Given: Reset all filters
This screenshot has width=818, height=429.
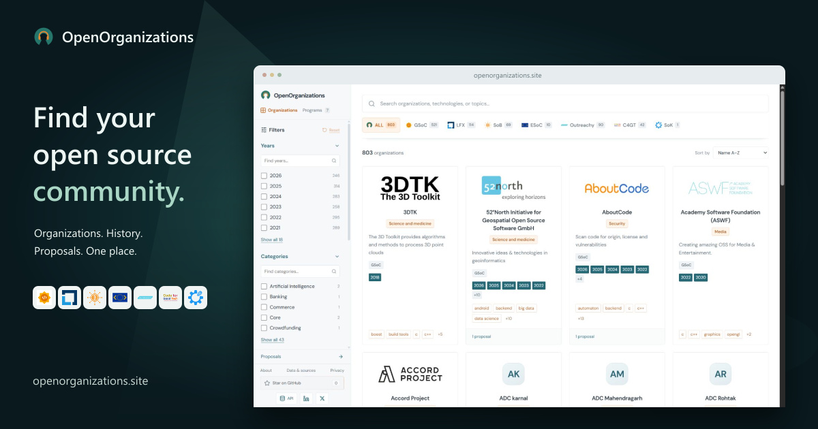Looking at the screenshot, I should coord(331,130).
